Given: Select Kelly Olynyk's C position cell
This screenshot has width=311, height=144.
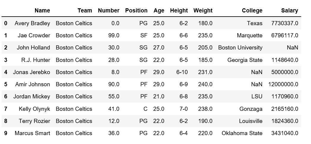Looking at the screenshot, I should [x=145, y=109].
